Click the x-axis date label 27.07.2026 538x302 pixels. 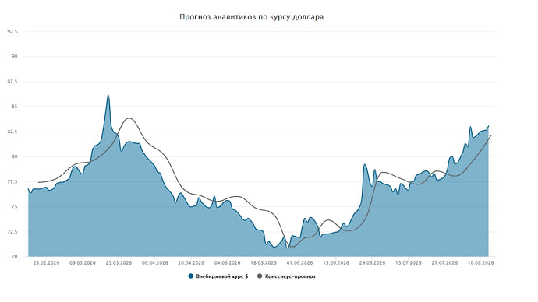(x=444, y=263)
